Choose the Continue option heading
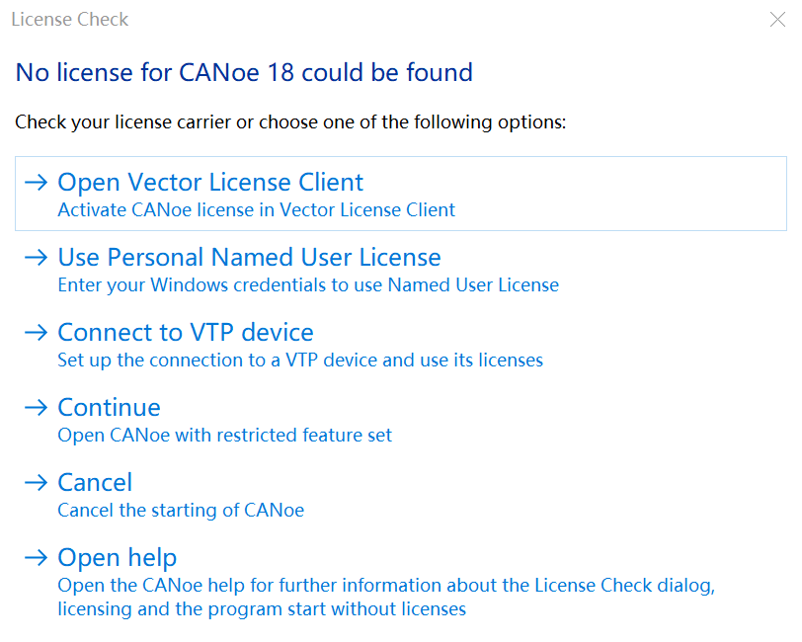 click(109, 408)
